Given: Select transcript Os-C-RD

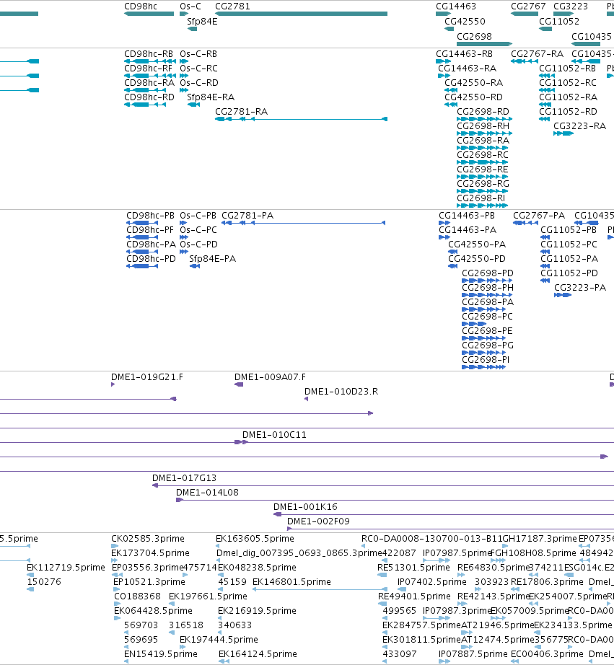Looking at the screenshot, I should pyautogui.click(x=184, y=90).
